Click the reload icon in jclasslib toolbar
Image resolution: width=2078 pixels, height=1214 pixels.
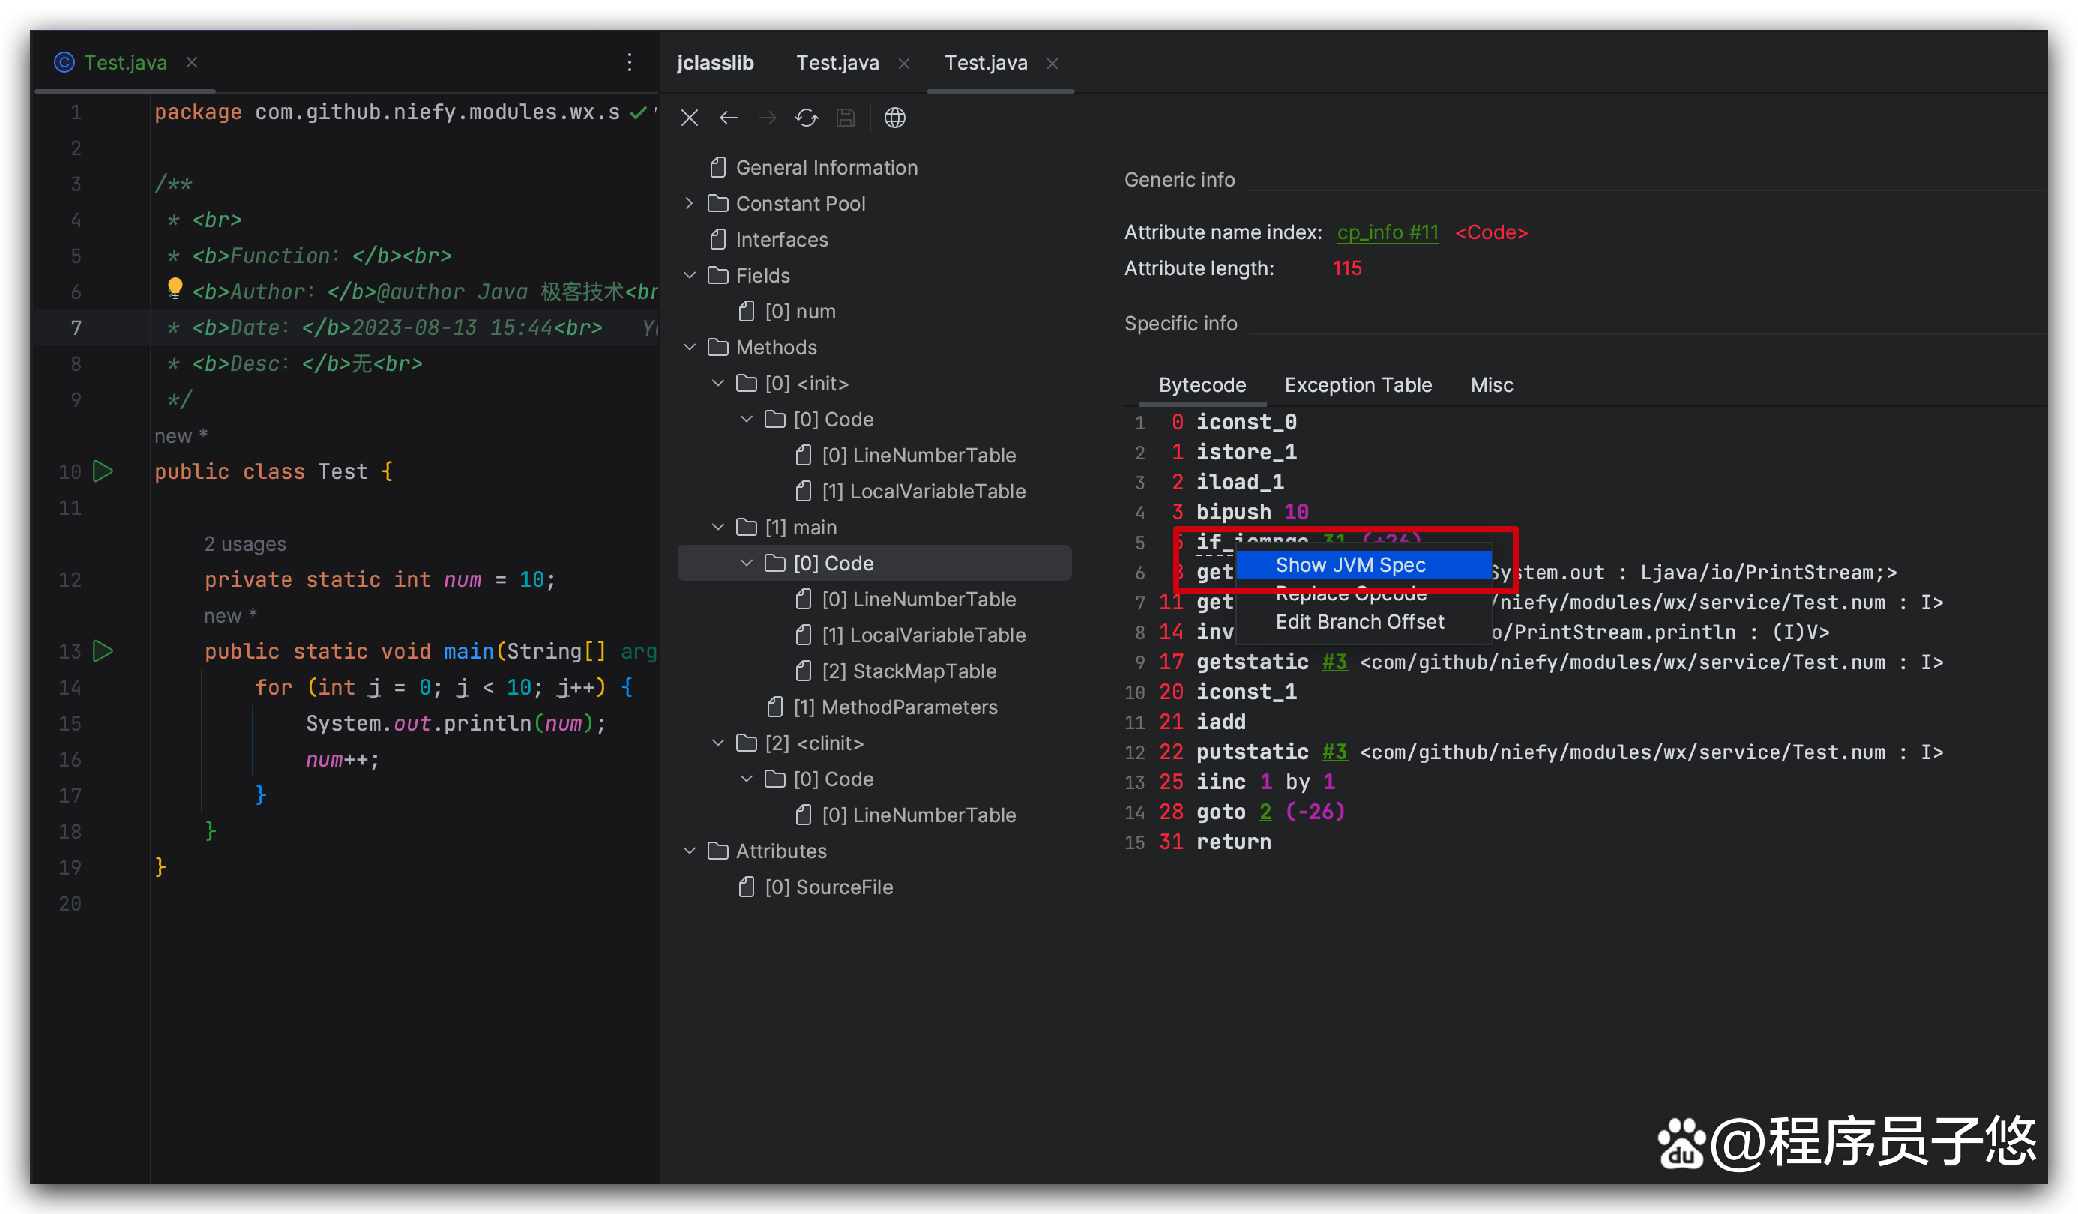pos(806,118)
